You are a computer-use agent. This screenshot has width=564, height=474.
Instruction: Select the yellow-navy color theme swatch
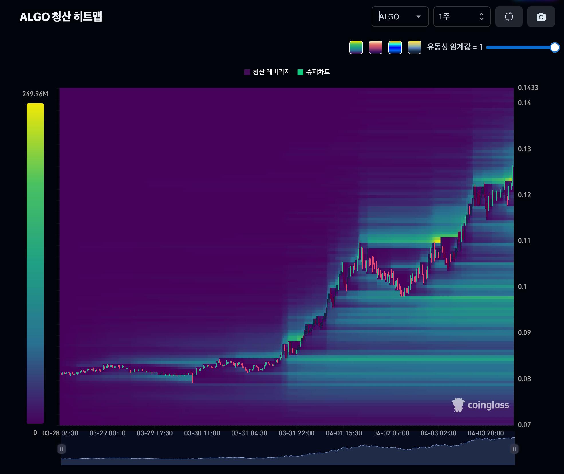[x=414, y=47]
